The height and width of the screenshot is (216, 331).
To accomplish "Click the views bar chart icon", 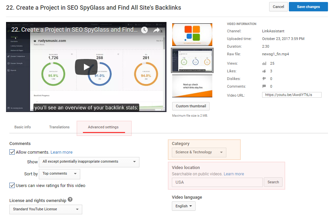I will [264, 63].
